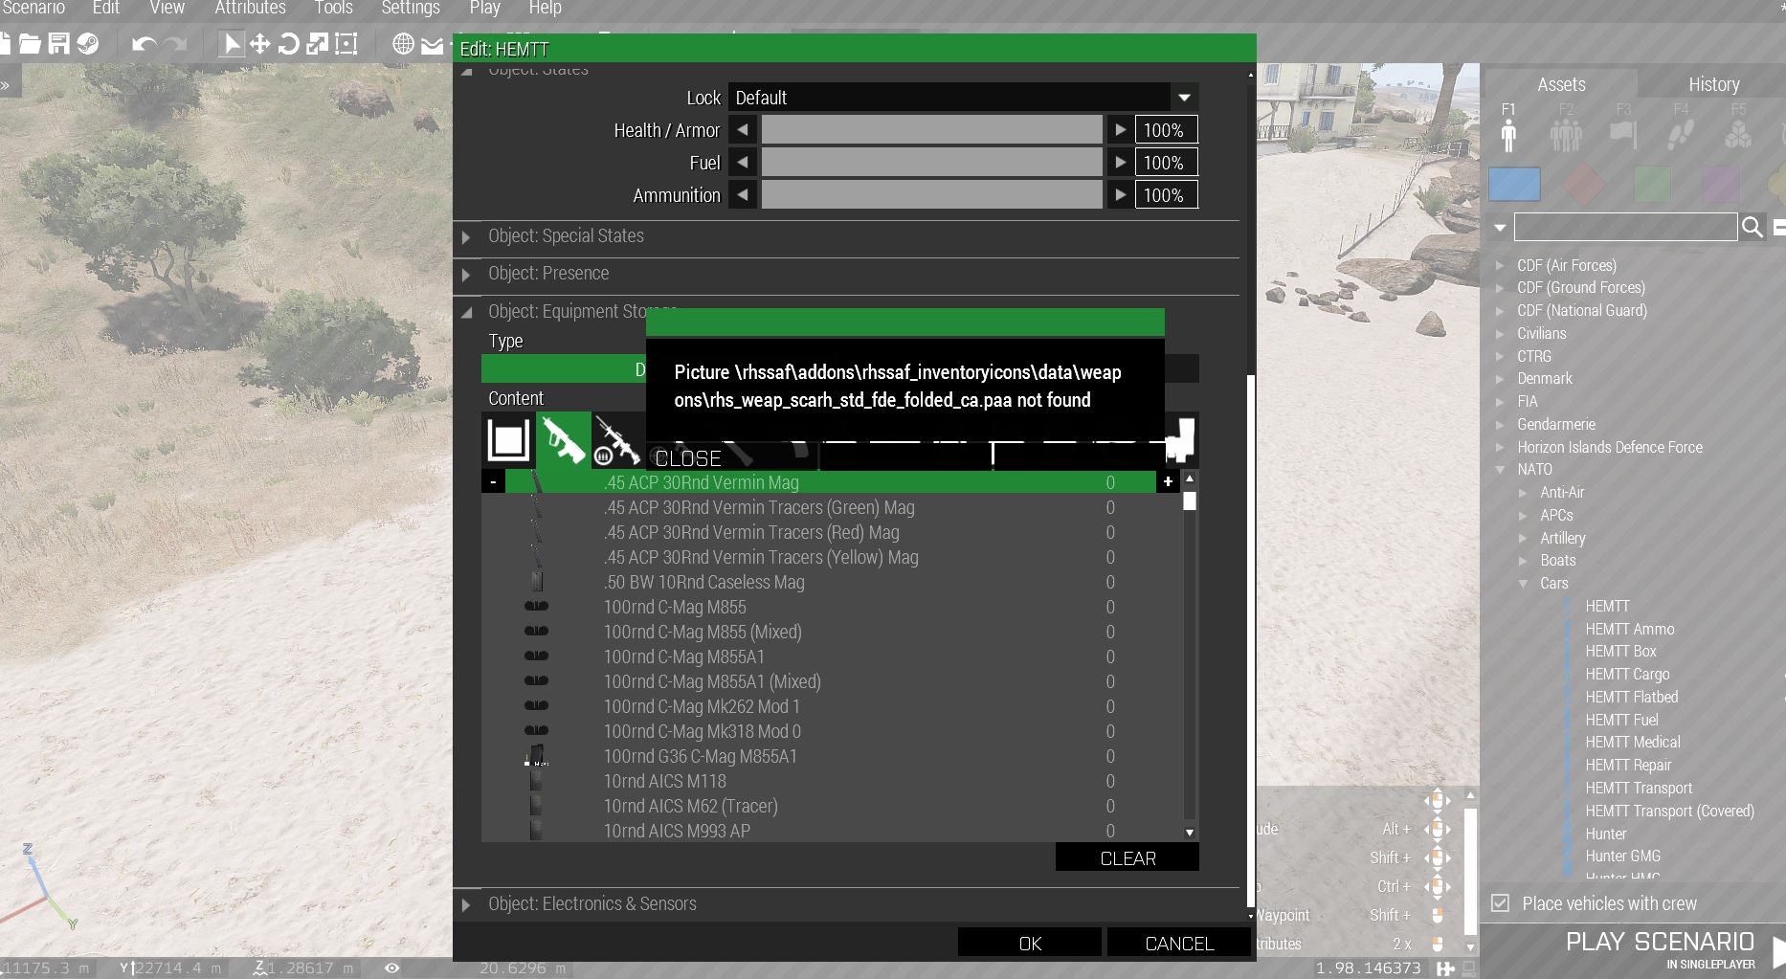Select the Independent green side filter

1652,184
